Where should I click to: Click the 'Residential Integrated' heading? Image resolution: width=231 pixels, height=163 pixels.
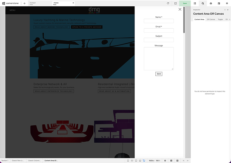[x=116, y=84]
